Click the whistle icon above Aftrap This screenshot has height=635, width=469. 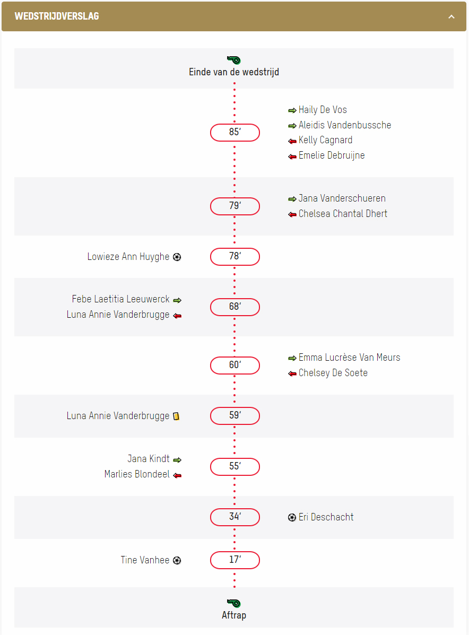click(x=233, y=603)
